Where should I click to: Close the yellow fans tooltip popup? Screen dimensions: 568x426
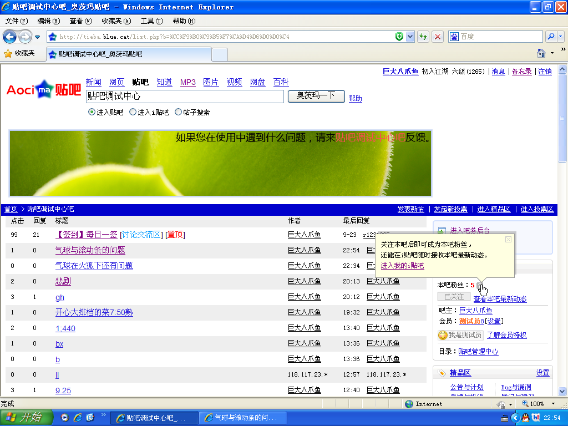tap(508, 240)
